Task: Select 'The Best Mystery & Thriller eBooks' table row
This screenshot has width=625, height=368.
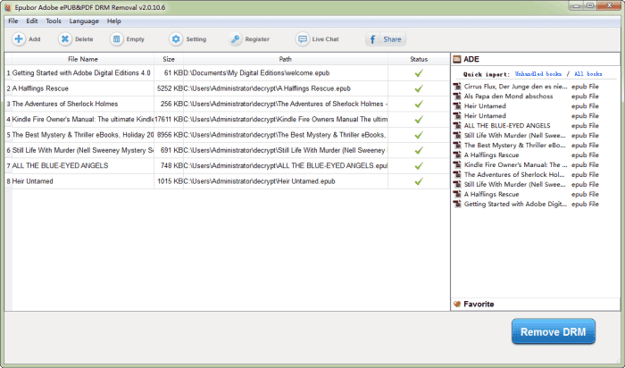Action: [x=227, y=135]
